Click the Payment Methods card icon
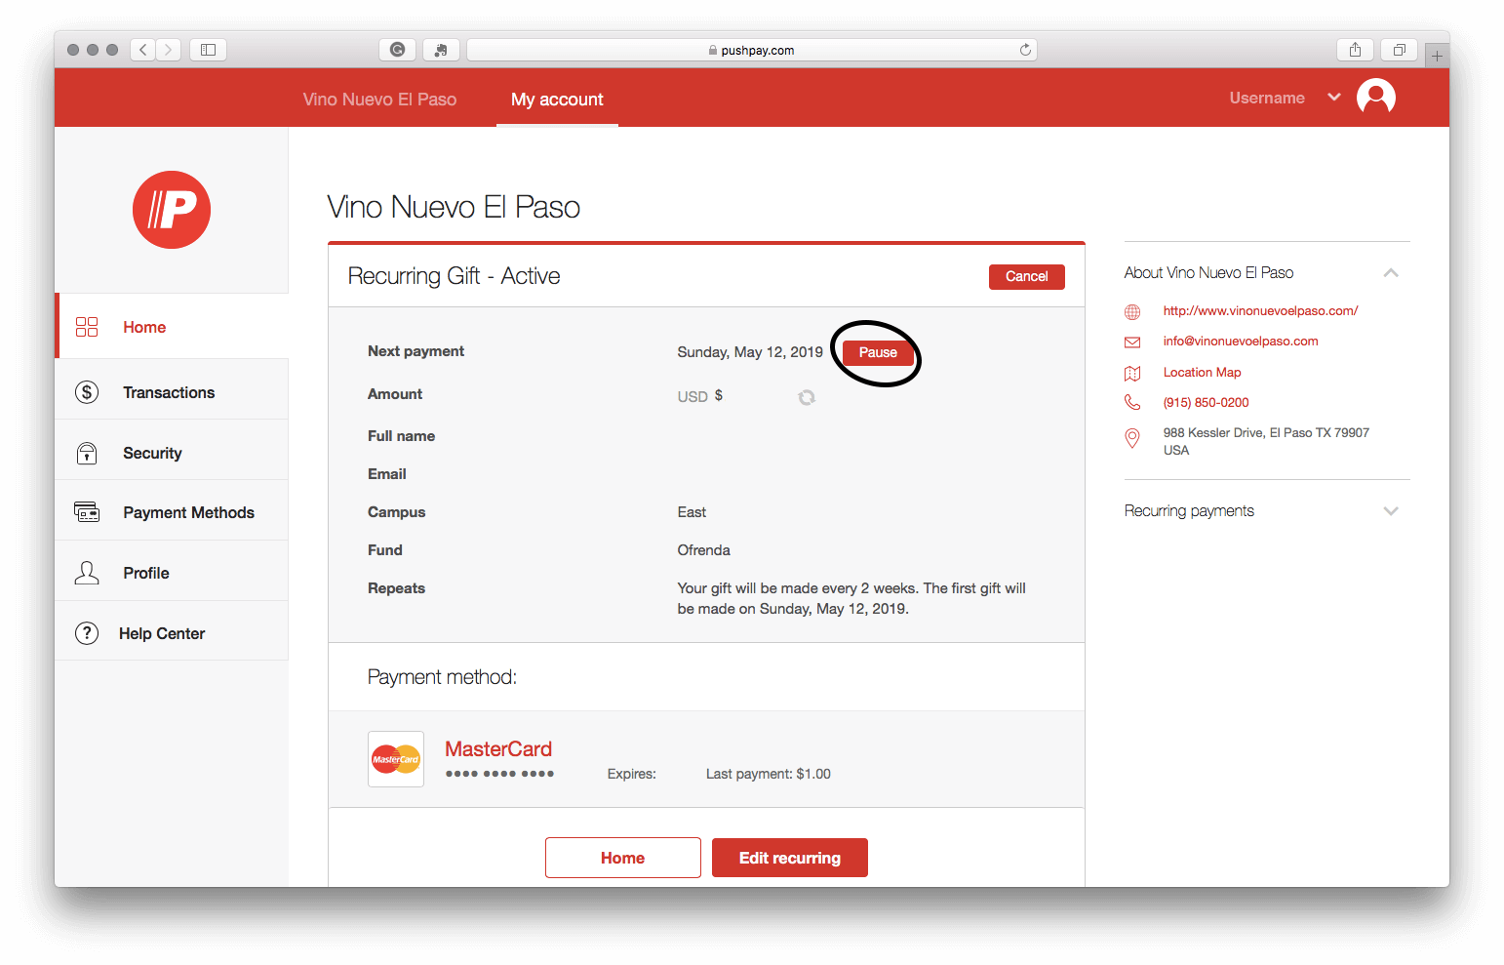This screenshot has height=965, width=1504. (x=87, y=512)
